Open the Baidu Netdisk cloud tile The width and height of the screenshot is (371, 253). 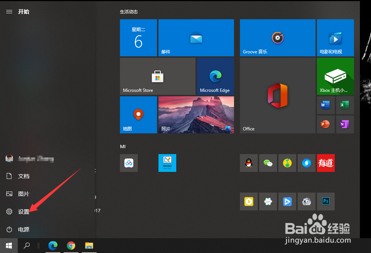coord(129,163)
